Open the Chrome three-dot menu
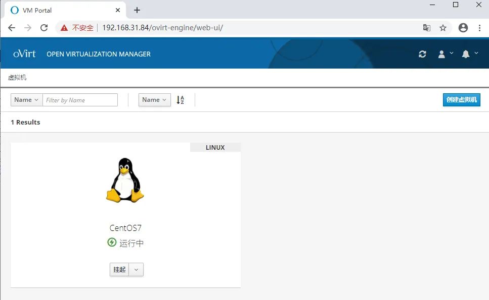The height and width of the screenshot is (300, 489). [x=479, y=28]
